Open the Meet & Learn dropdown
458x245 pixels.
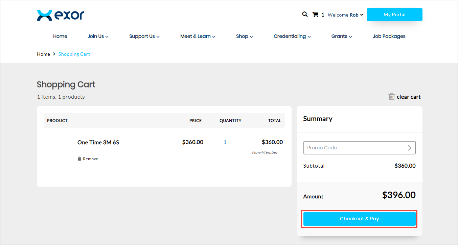click(198, 36)
